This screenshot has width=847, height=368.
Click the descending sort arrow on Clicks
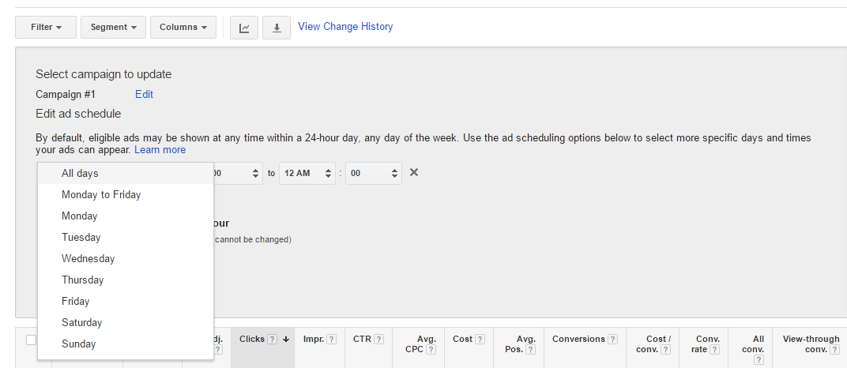[286, 340]
